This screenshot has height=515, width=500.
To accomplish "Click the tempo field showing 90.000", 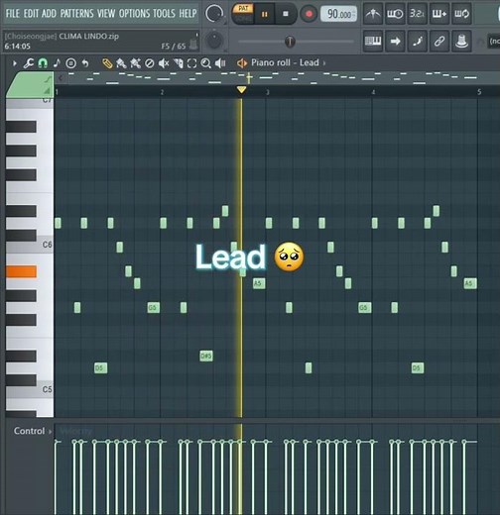I will tap(338, 14).
